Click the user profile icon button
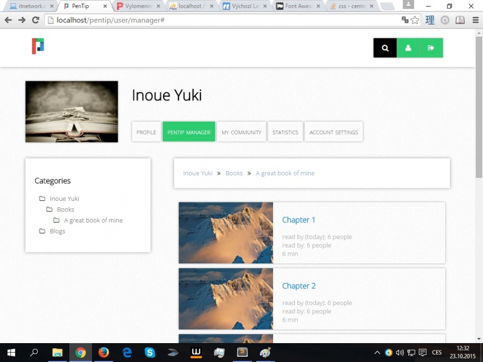Viewport: 483px width, 362px height. coord(408,48)
